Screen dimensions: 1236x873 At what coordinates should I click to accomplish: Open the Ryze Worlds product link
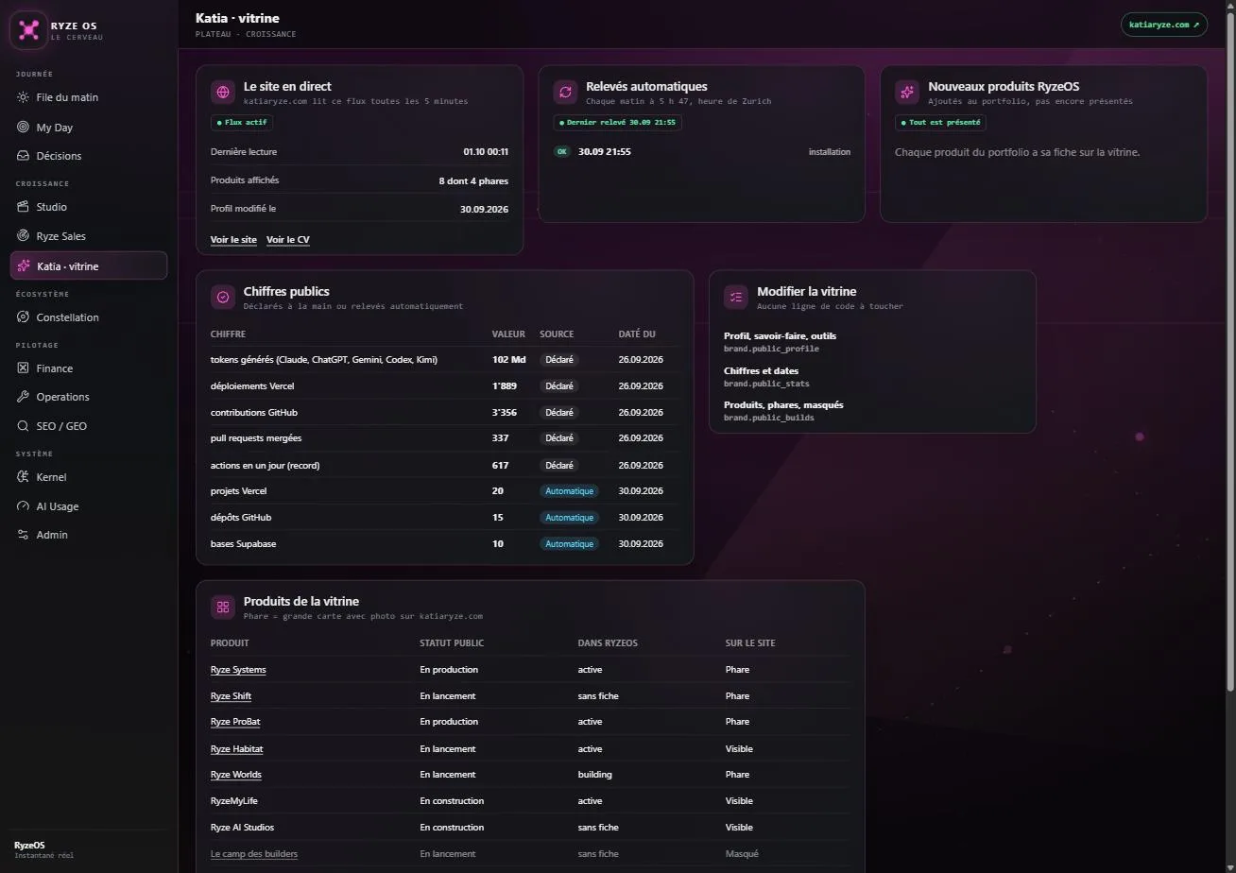pyautogui.click(x=236, y=775)
